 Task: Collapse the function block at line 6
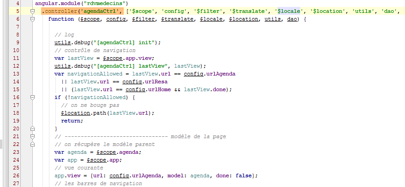(33, 19)
